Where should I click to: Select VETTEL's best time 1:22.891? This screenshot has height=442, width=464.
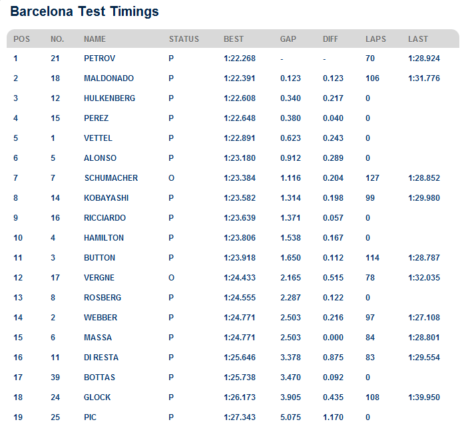point(240,138)
